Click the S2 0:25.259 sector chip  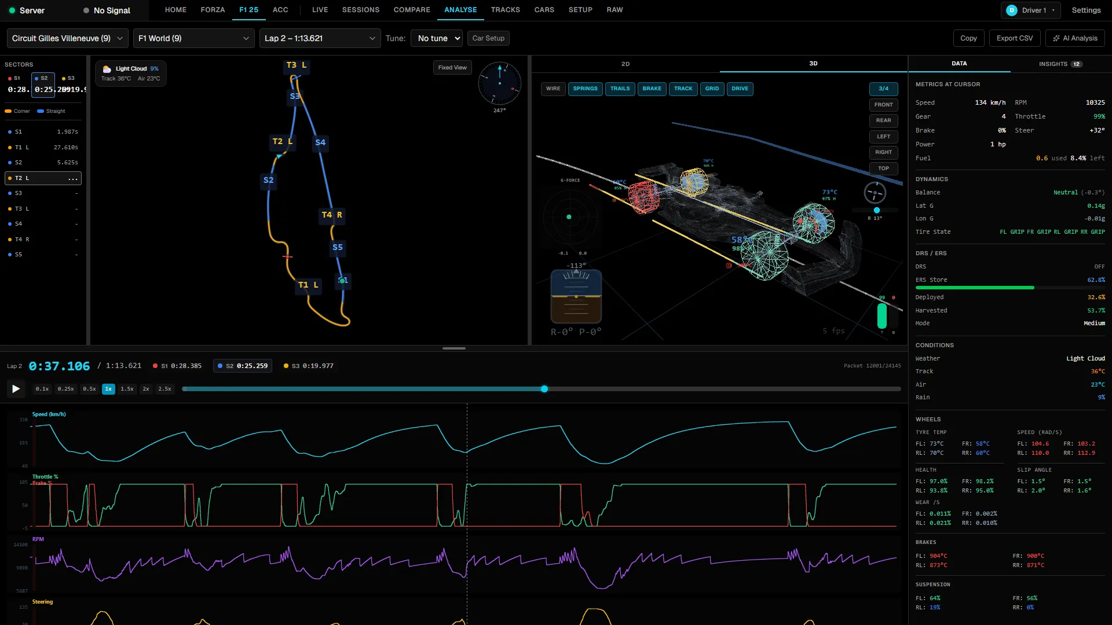click(243, 366)
